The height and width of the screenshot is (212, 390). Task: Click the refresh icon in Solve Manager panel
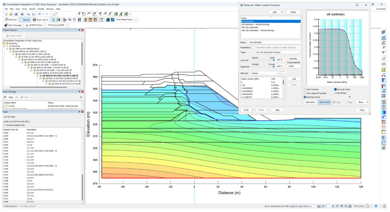[x=81, y=97]
